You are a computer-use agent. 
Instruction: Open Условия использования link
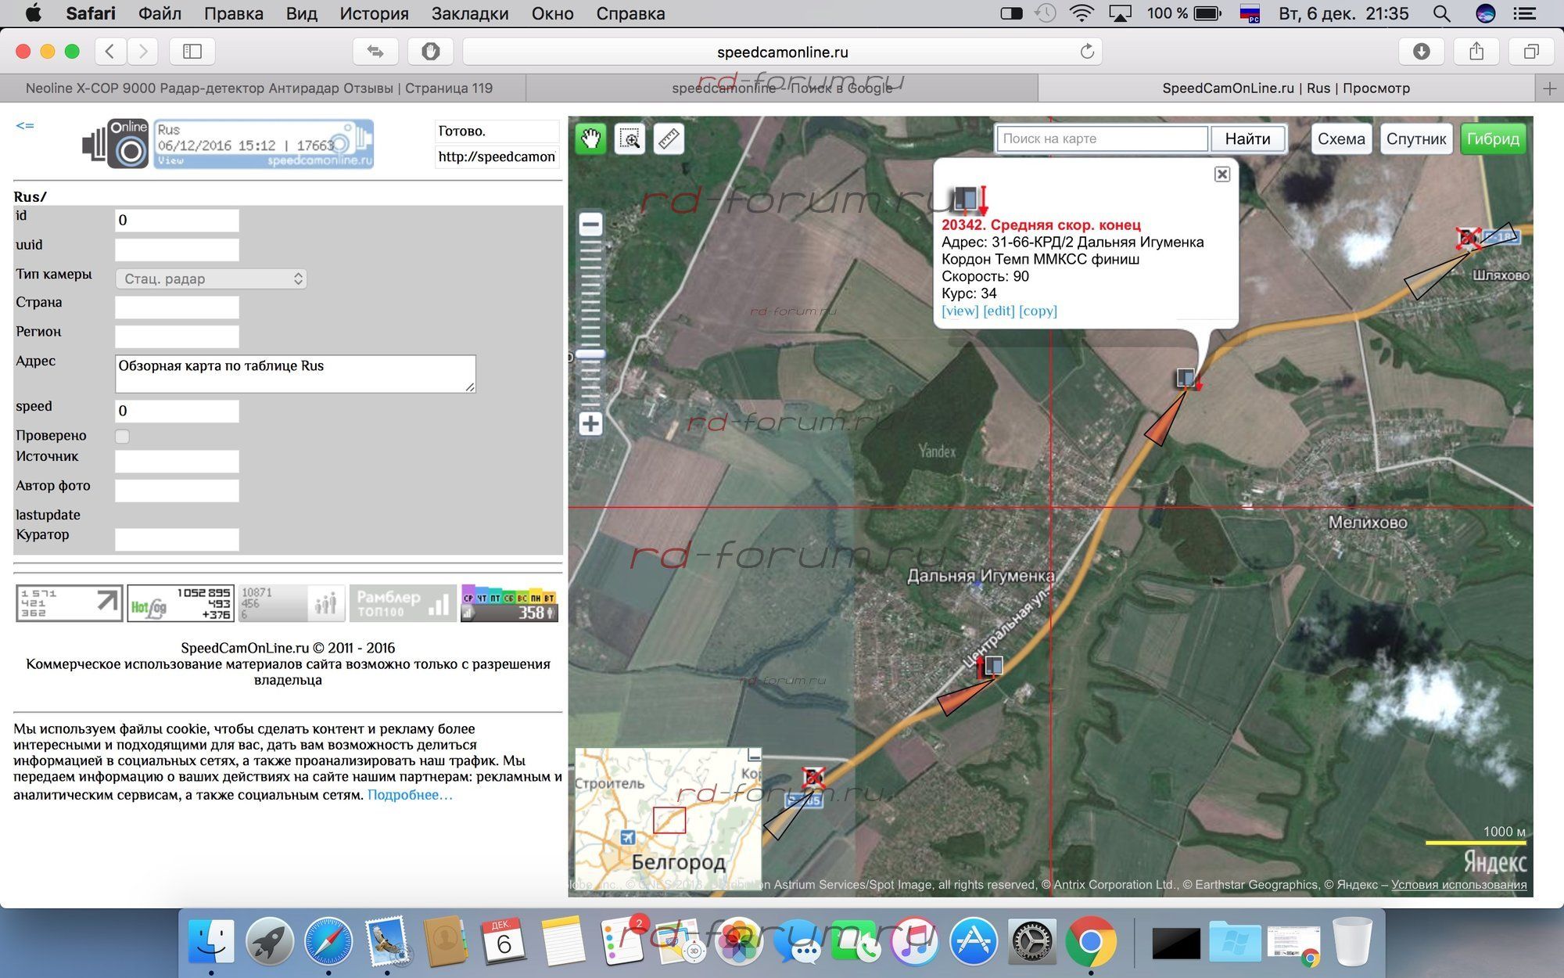[x=1458, y=885]
